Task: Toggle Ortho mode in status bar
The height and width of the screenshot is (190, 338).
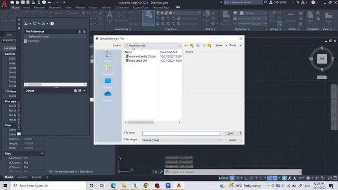Action: tap(246, 178)
